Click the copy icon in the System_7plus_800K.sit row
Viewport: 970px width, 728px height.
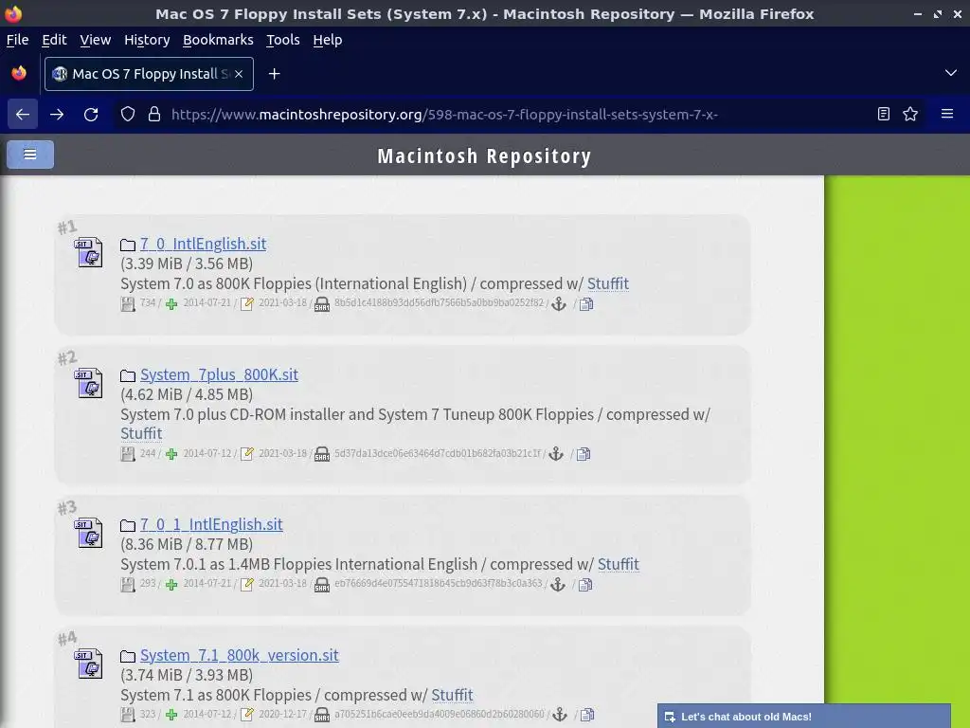(584, 454)
